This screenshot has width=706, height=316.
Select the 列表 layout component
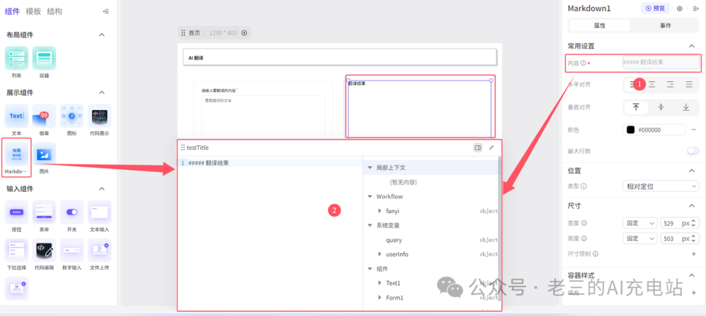coord(16,58)
